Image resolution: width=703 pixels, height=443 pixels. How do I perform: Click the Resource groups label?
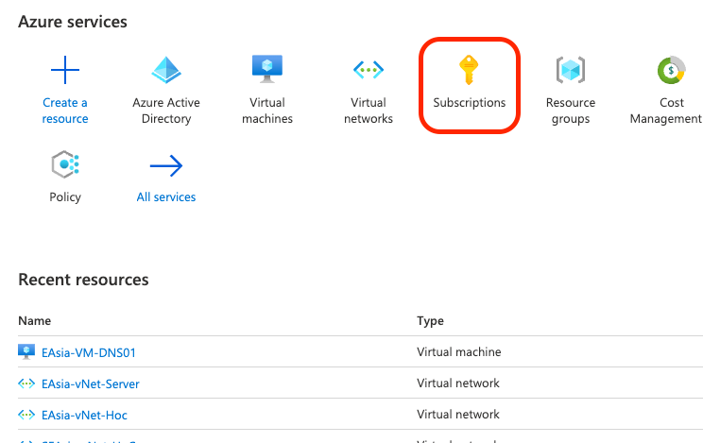(571, 111)
